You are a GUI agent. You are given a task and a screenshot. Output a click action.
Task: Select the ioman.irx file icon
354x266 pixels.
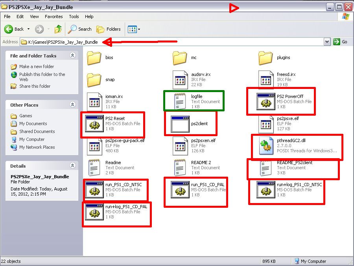[94, 102]
